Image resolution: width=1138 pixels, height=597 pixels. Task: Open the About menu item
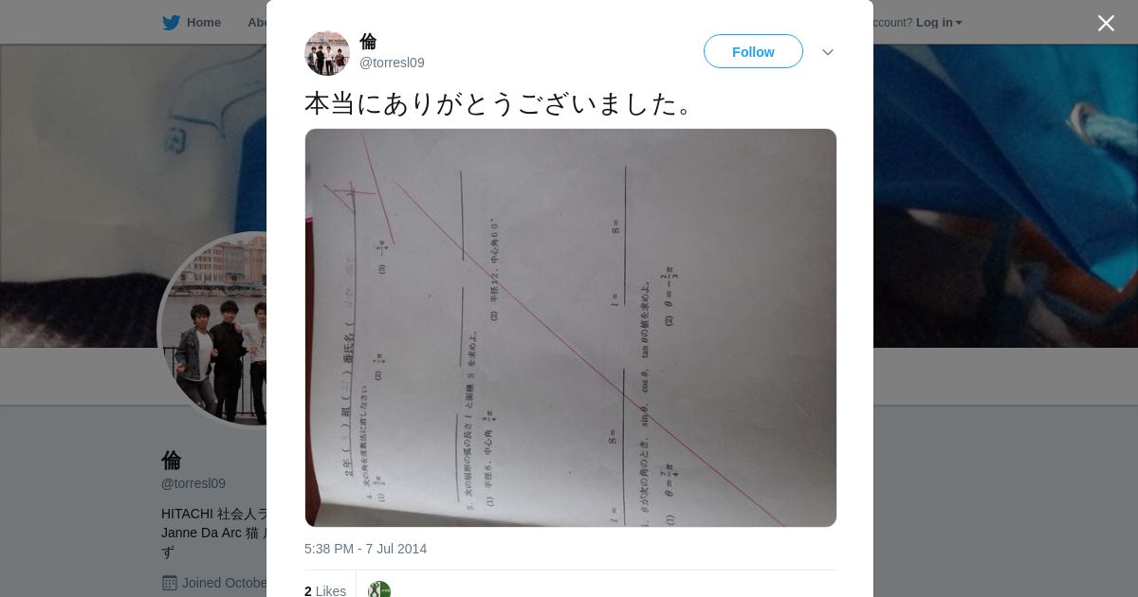257,23
